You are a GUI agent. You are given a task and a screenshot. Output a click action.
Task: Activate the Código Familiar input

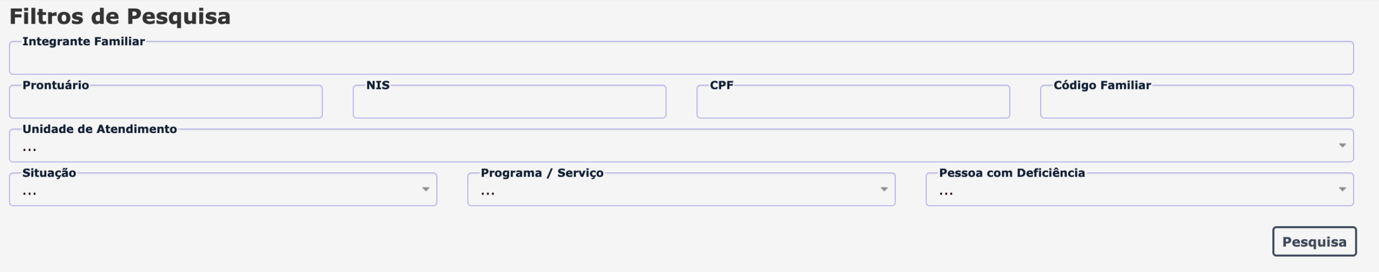point(1197,102)
